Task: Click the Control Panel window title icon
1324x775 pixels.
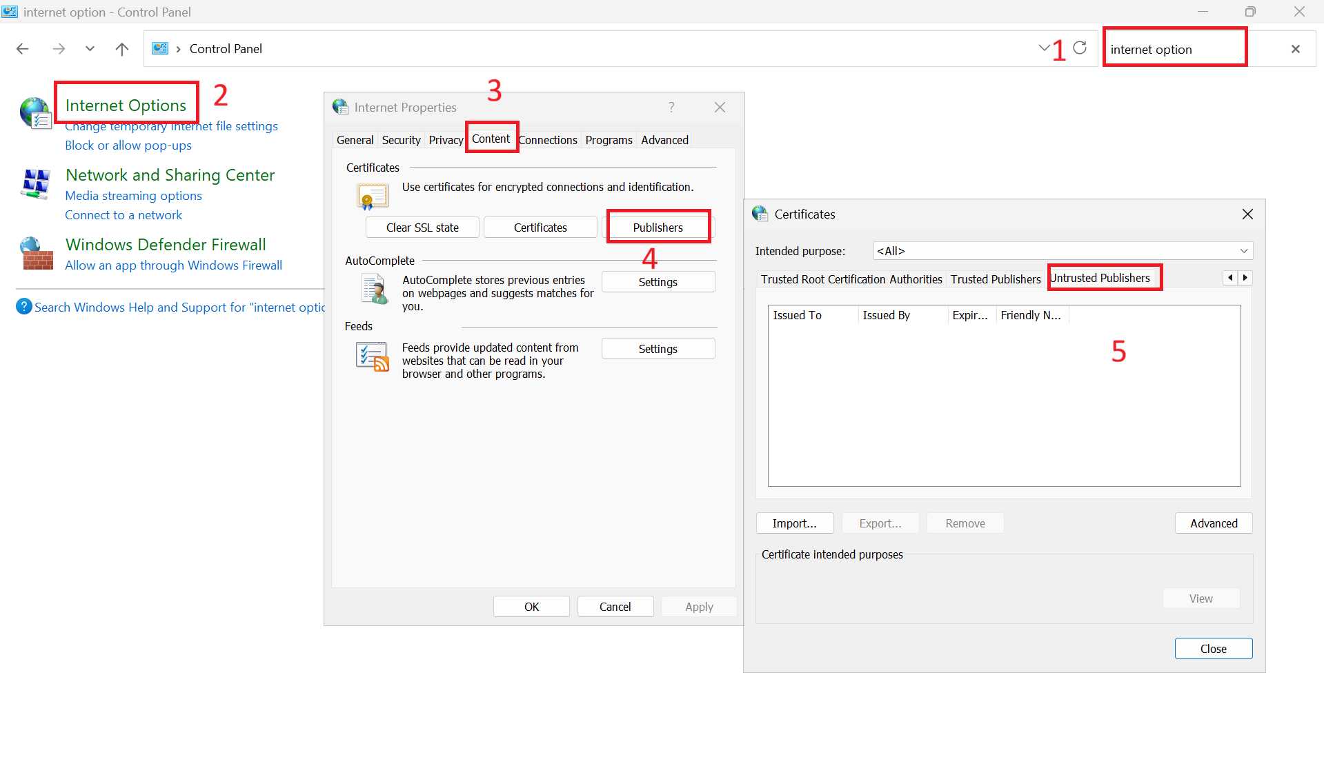Action: coord(10,12)
